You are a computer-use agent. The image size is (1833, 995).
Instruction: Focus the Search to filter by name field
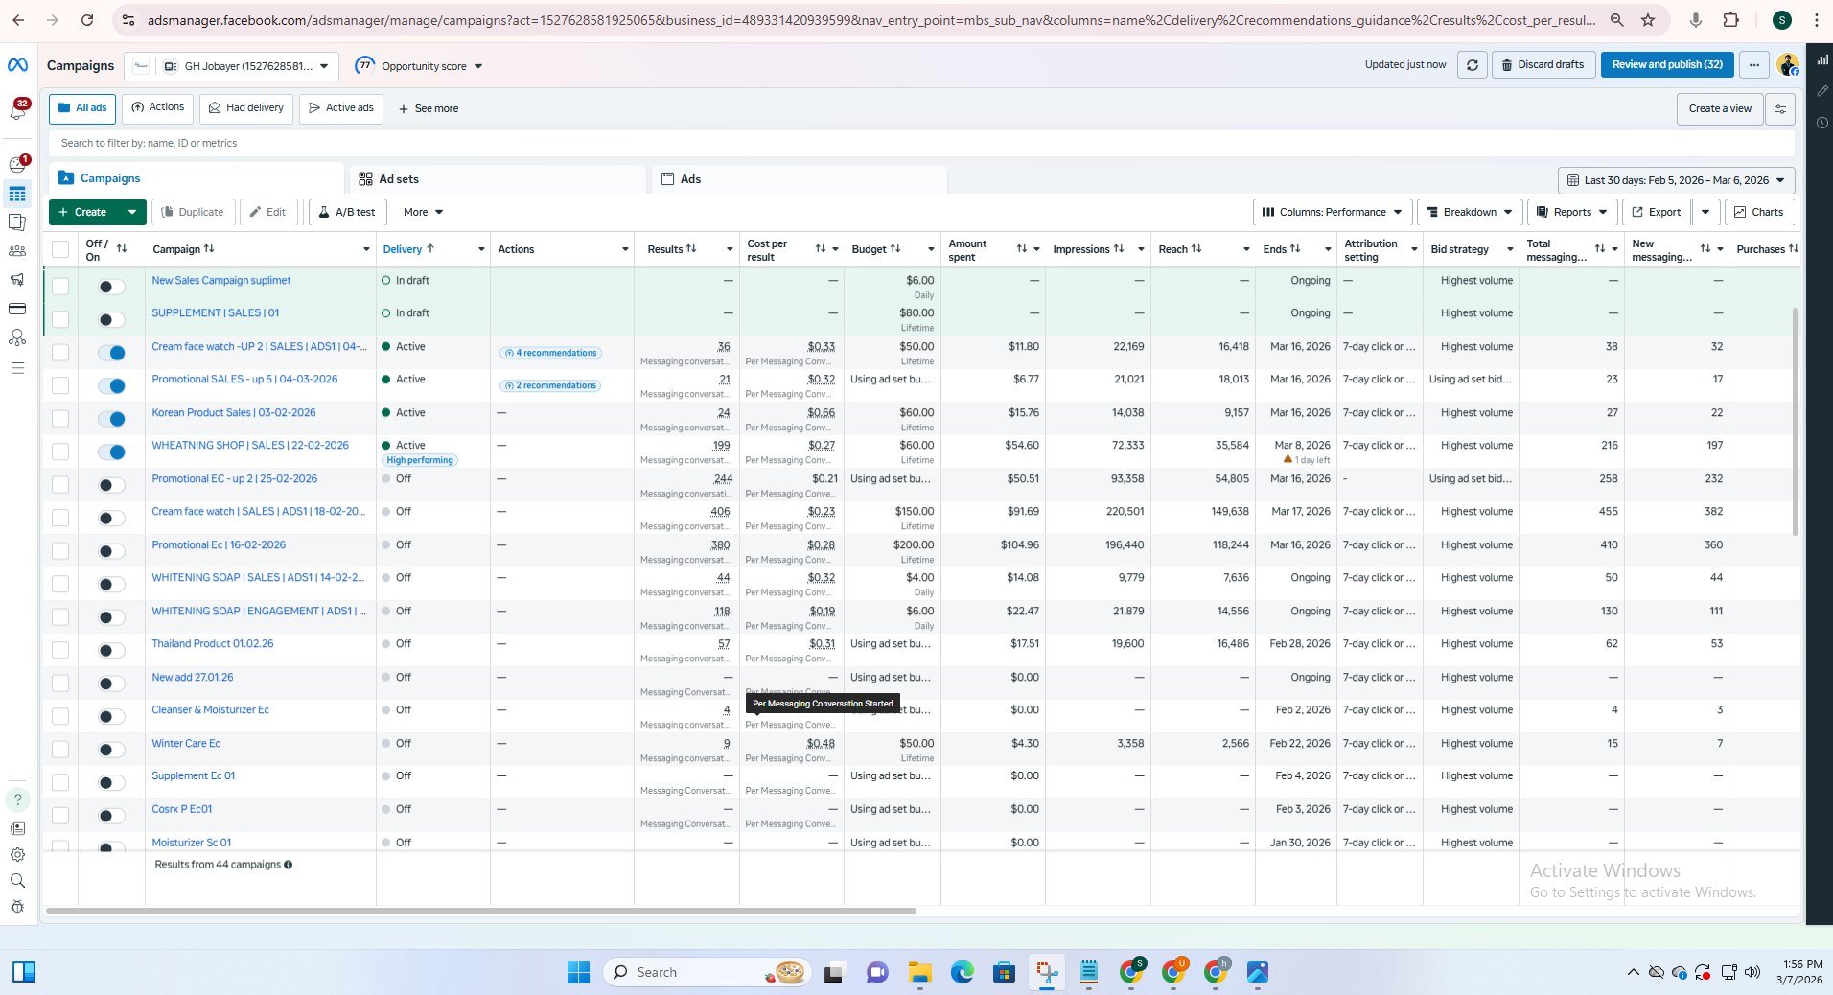coord(921,143)
